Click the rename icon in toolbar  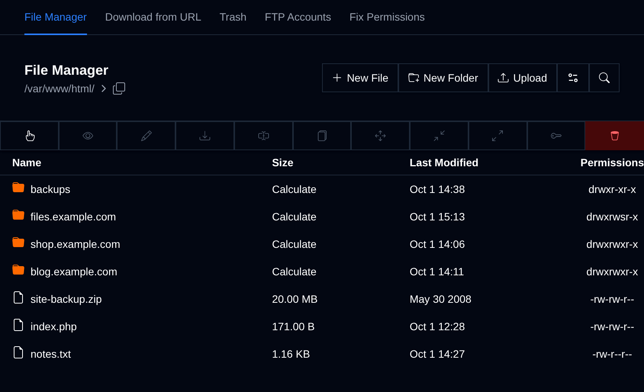(x=264, y=136)
